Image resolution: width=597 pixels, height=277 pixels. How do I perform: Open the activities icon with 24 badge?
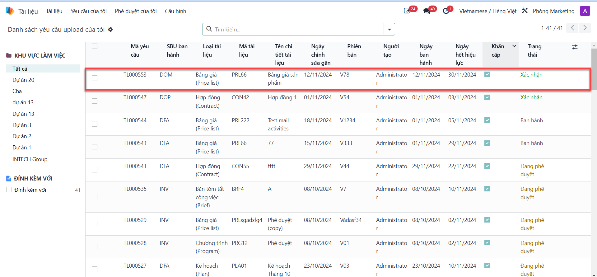(407, 11)
